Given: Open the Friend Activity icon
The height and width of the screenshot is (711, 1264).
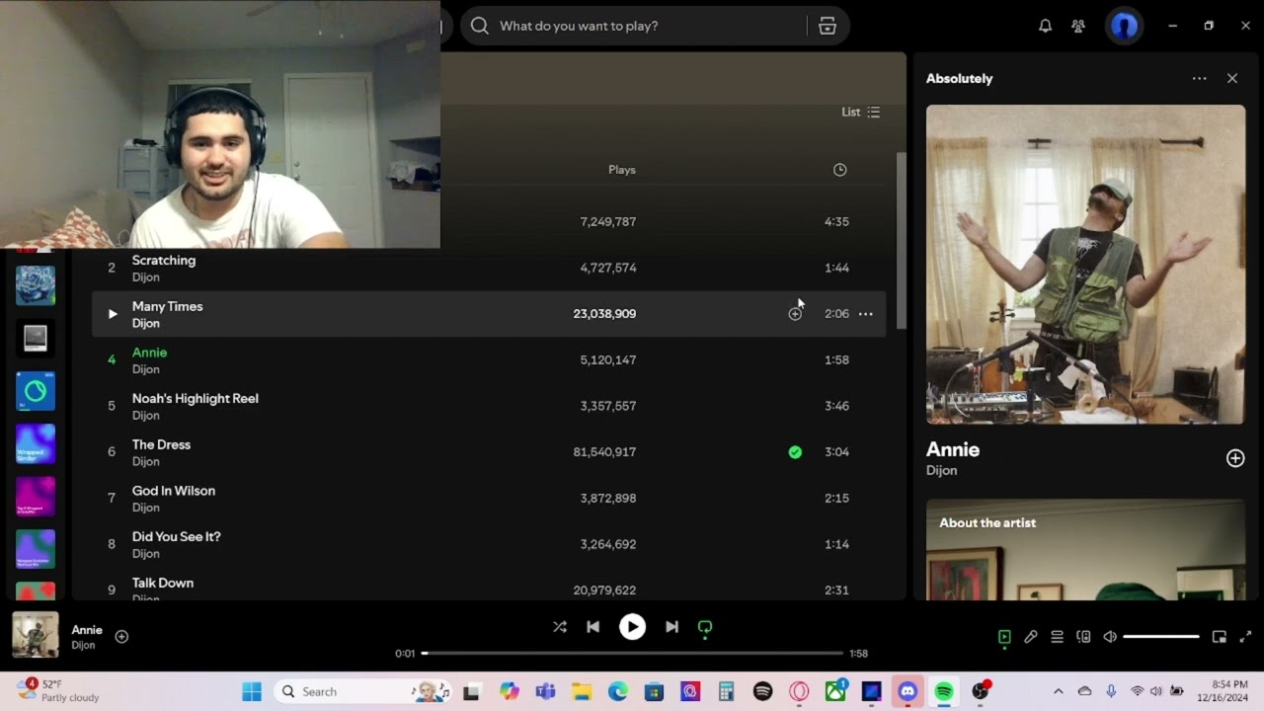Looking at the screenshot, I should [x=1078, y=26].
